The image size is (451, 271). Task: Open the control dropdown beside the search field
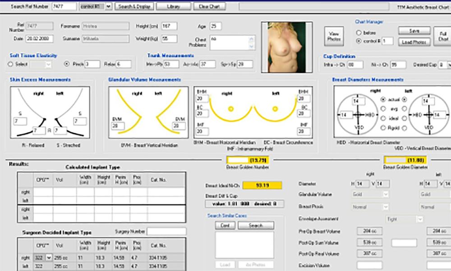pos(108,7)
